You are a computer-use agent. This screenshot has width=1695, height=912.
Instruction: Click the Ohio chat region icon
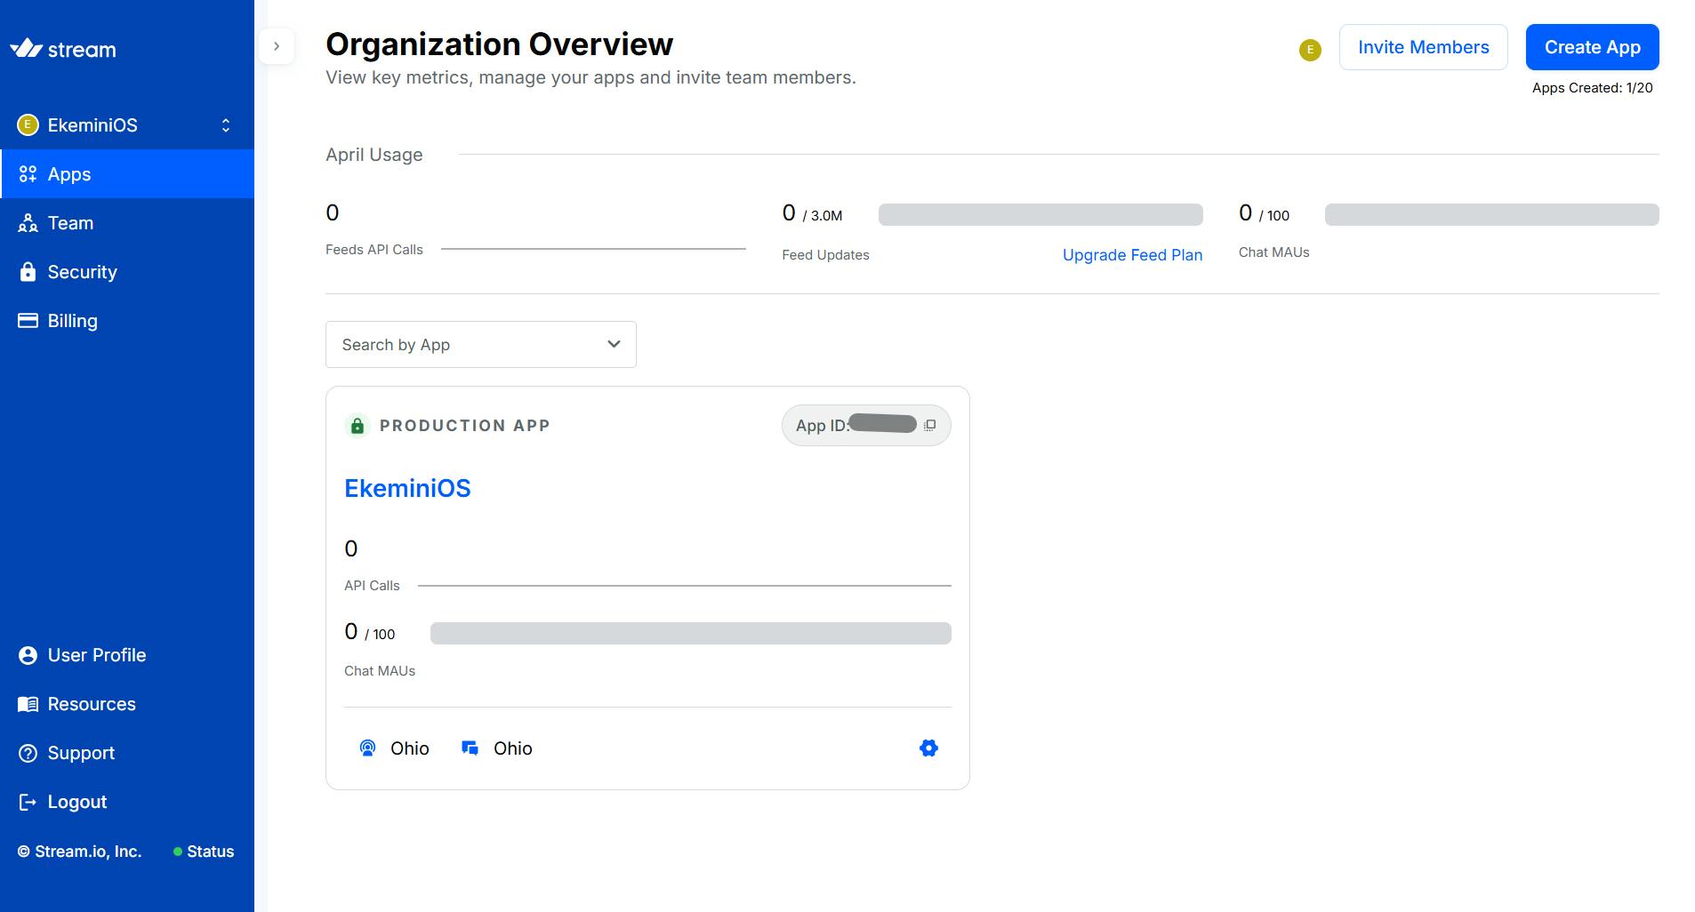click(470, 748)
